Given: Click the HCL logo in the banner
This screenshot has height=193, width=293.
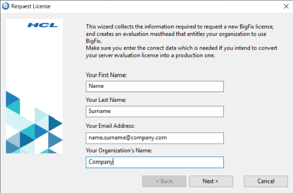Looking at the screenshot, I should [x=42, y=25].
